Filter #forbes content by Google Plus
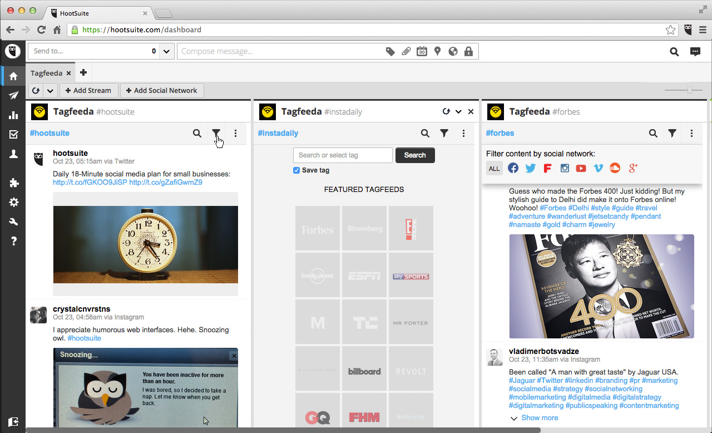 click(632, 168)
